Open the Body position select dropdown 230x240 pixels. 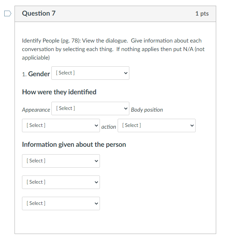pos(61,125)
